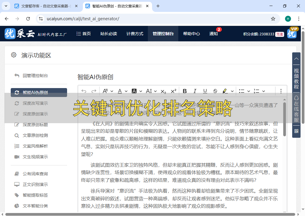Open 首页 in top navigation

tap(84, 34)
